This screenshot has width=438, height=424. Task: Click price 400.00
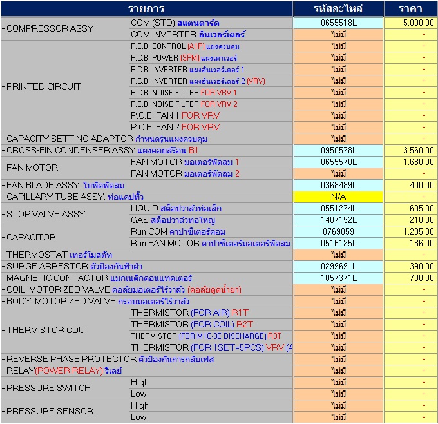pyautogui.click(x=411, y=186)
